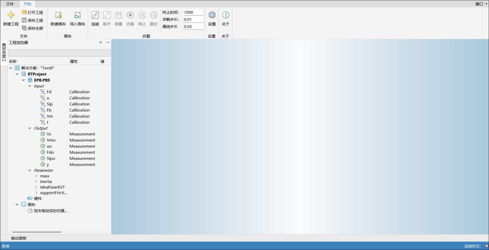Open the 文件 menu tab

[x=10, y=4]
